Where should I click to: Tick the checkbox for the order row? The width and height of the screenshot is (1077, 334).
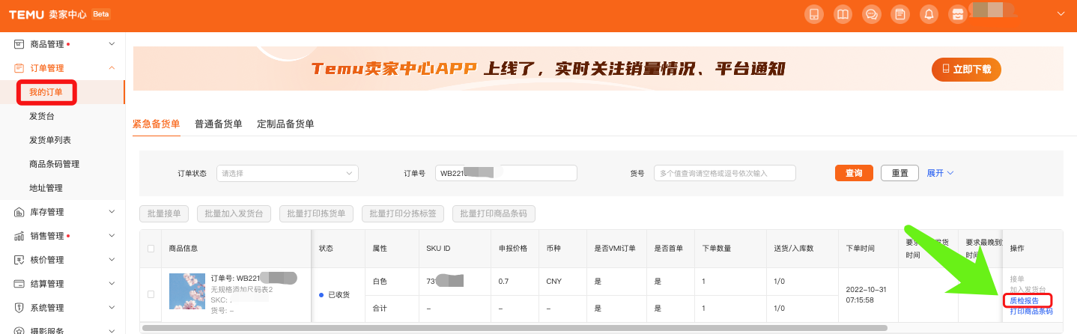(151, 294)
